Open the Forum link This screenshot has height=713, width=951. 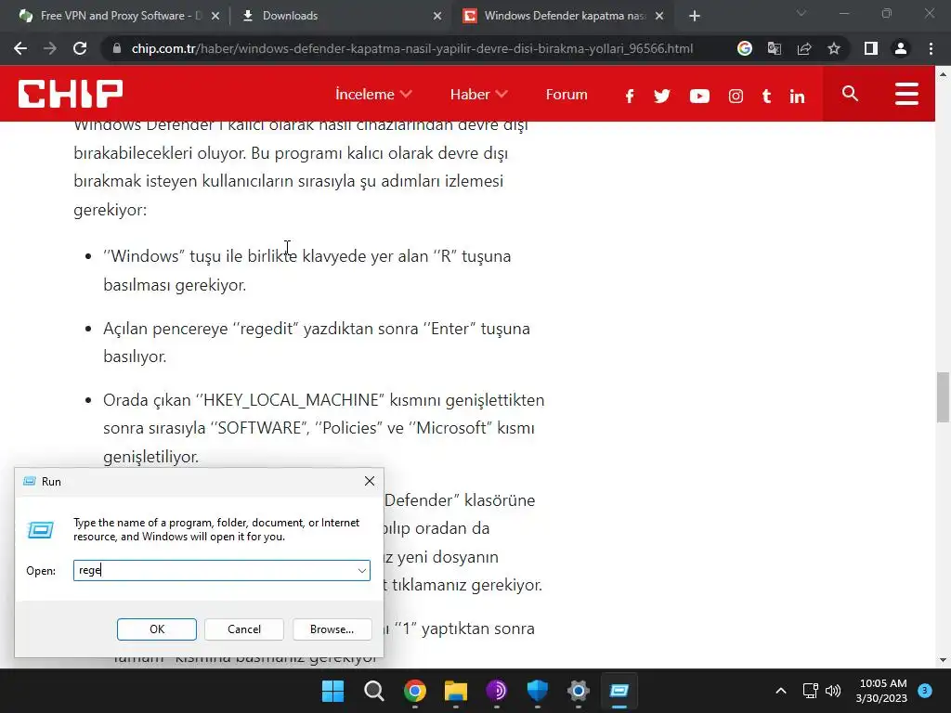[567, 94]
